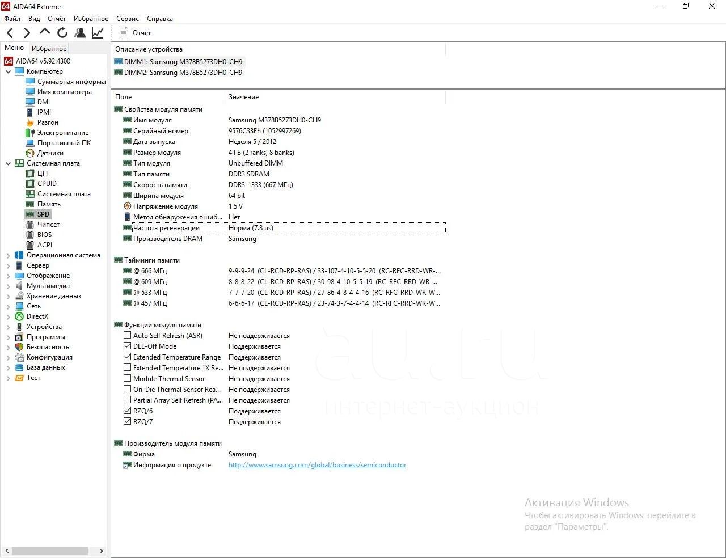Select the DMI icon in the tree
The image size is (726, 558).
pyautogui.click(x=30, y=102)
